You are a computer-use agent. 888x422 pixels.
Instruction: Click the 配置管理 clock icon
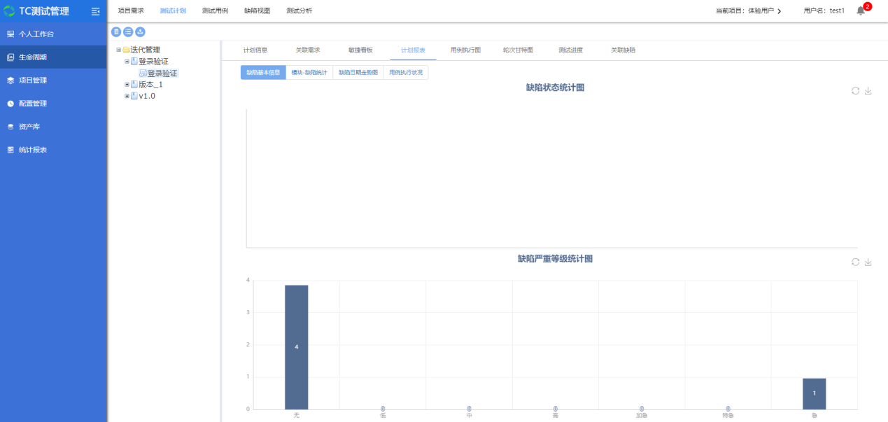point(10,103)
